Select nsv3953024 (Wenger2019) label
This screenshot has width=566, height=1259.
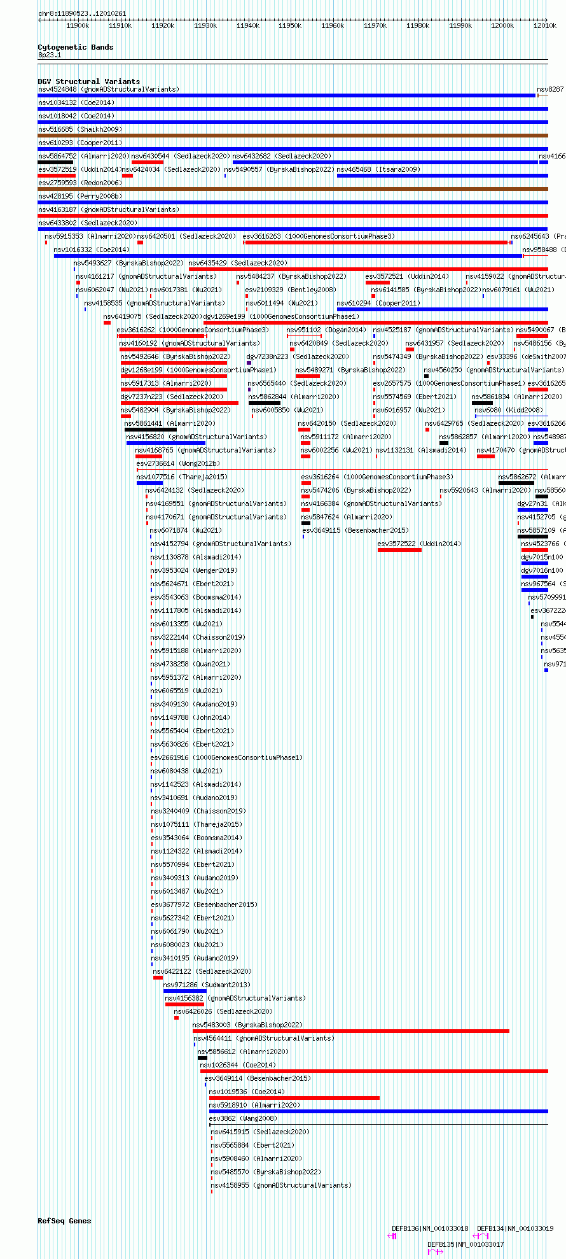(x=194, y=570)
